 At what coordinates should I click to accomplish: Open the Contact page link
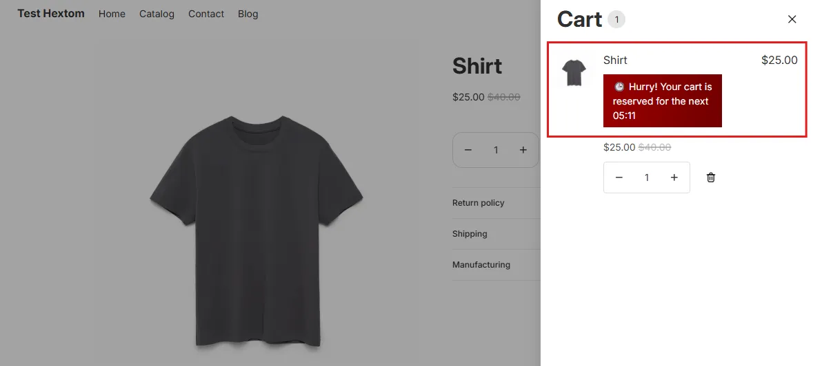(x=206, y=14)
